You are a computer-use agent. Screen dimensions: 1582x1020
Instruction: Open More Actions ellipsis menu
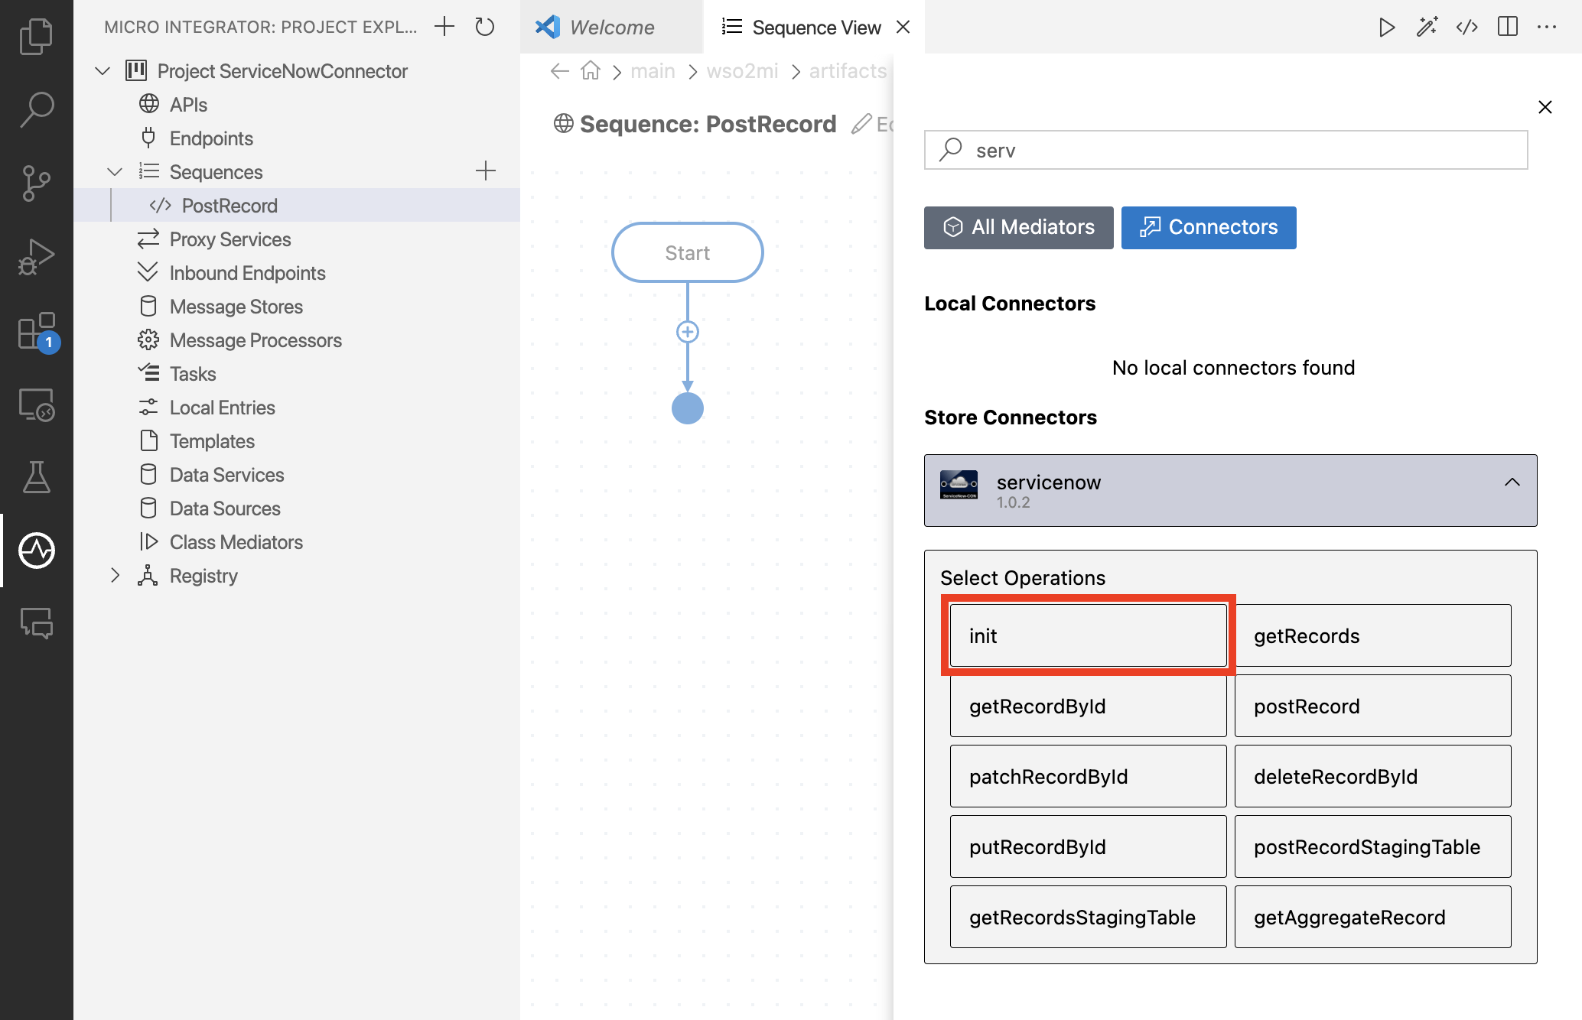coord(1547,28)
